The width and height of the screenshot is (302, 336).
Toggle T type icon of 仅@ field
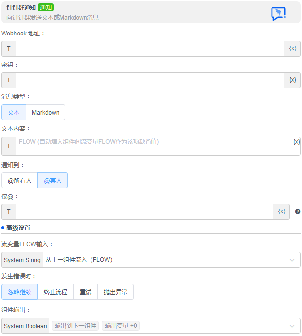point(9,212)
